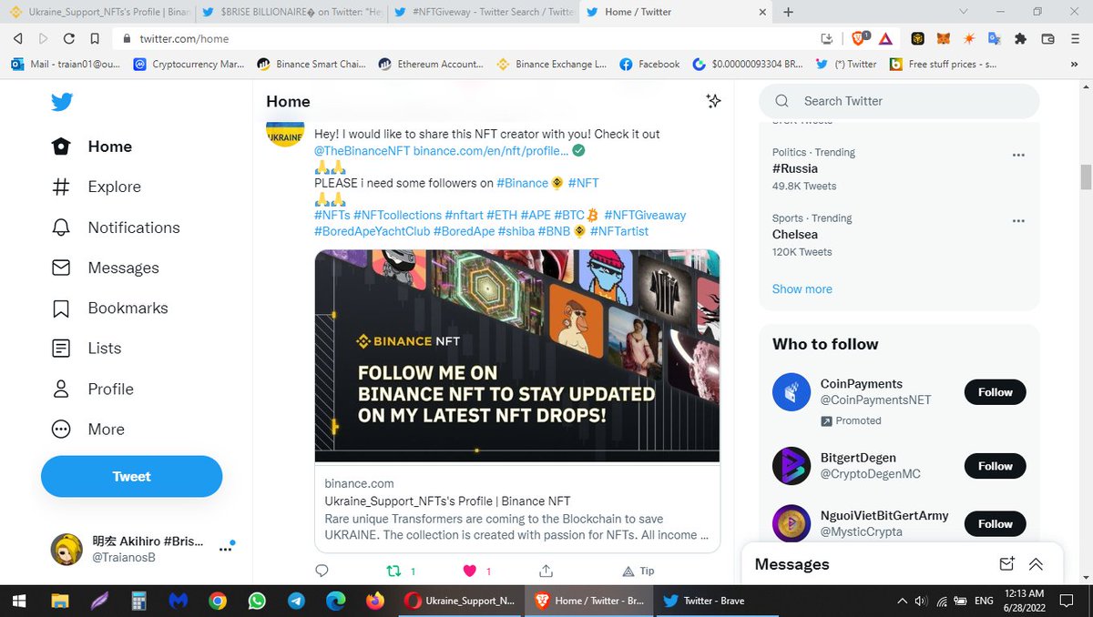
Task: Reply to the tweet
Action: [322, 571]
